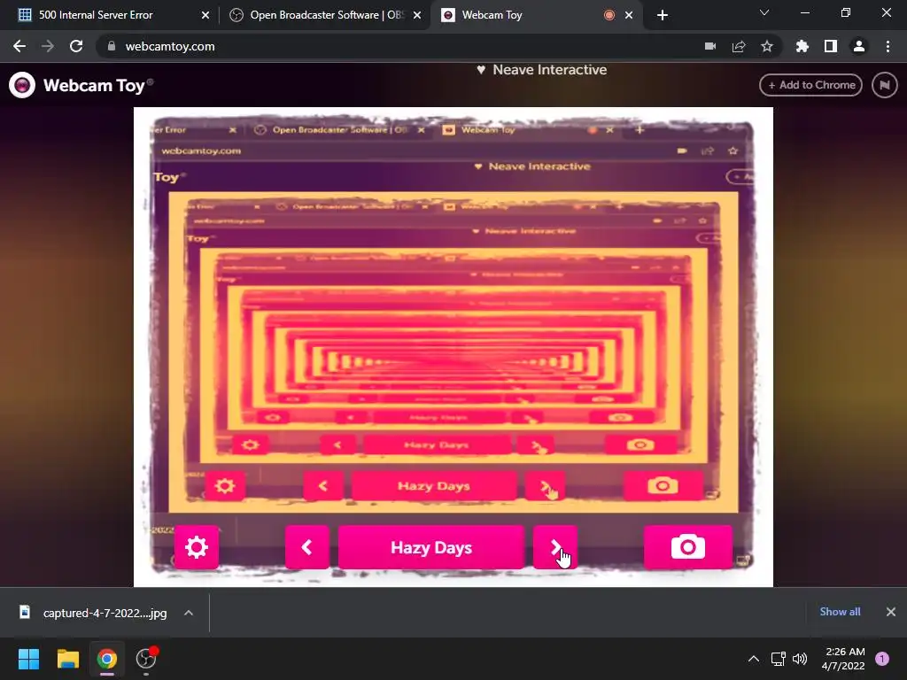The height and width of the screenshot is (680, 907).
Task: Click the Chrome taskbar icon
Action: click(107, 659)
